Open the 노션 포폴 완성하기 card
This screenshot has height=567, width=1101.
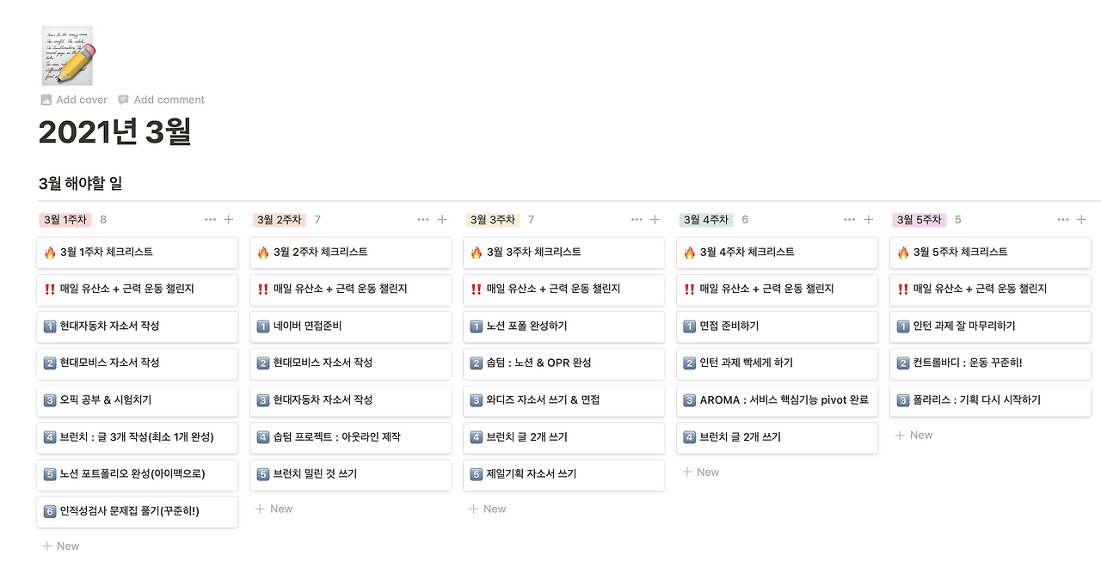564,326
